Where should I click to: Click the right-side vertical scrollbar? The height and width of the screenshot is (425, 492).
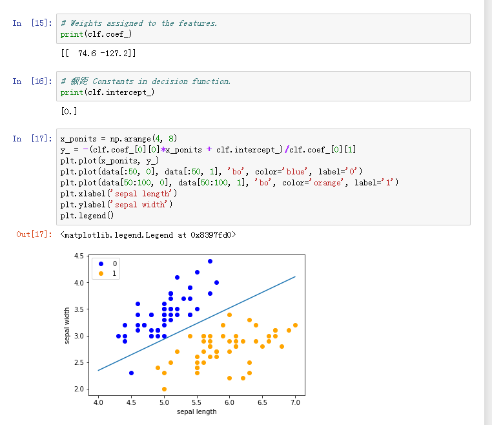(x=487, y=194)
